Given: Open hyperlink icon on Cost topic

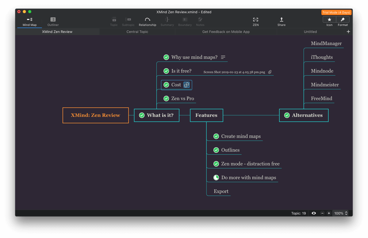Looking at the screenshot, I should click(x=186, y=85).
